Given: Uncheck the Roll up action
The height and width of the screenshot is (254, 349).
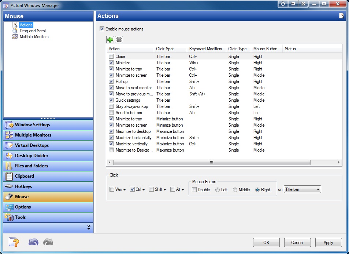Looking at the screenshot, I should point(111,81).
